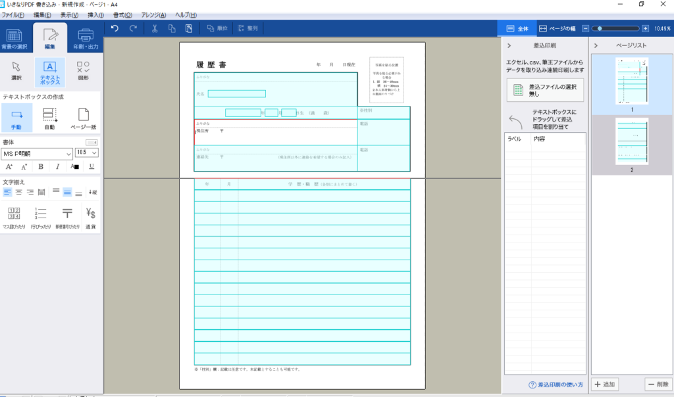Open the 挿入(I) menu
This screenshot has width=674, height=397.
tap(95, 14)
